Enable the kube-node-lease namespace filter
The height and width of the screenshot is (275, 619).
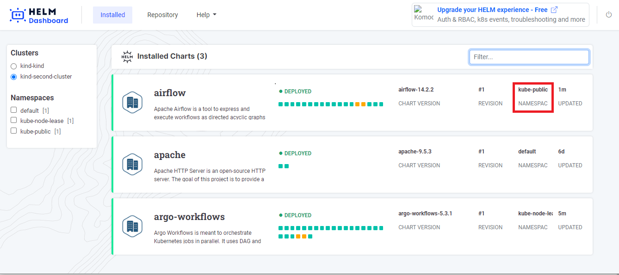click(14, 121)
